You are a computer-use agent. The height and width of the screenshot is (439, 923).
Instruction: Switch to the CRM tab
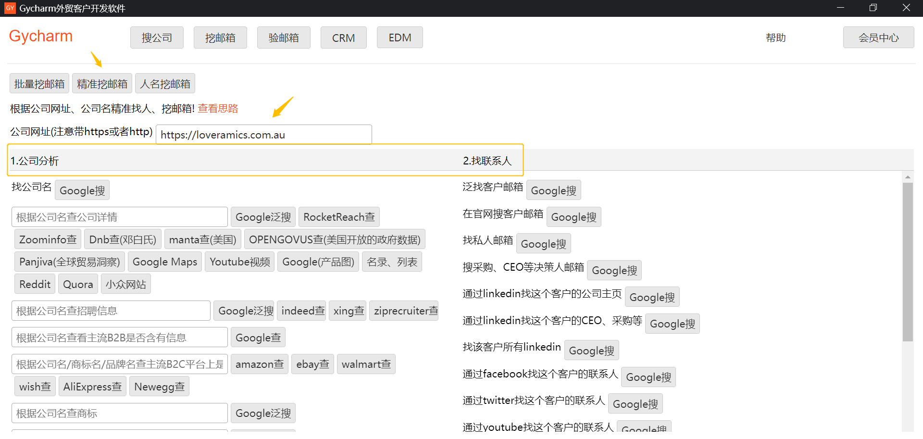[344, 38]
